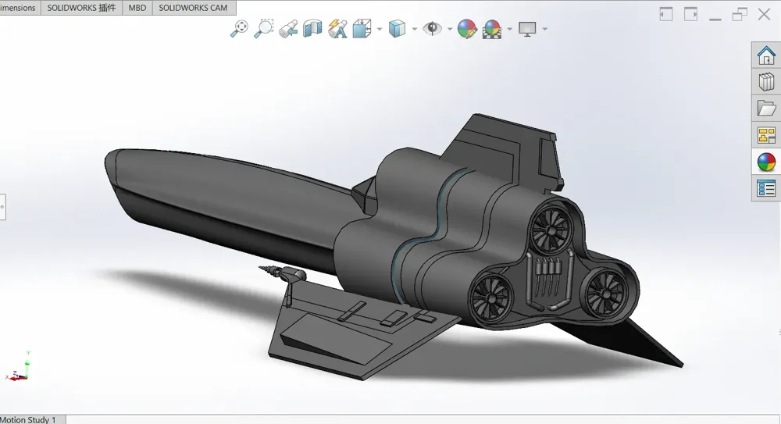Expand the View Settings dropdown arrow
The width and height of the screenshot is (781, 424).
coord(545,29)
